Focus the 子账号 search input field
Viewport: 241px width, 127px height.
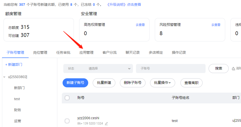(x=171, y=69)
